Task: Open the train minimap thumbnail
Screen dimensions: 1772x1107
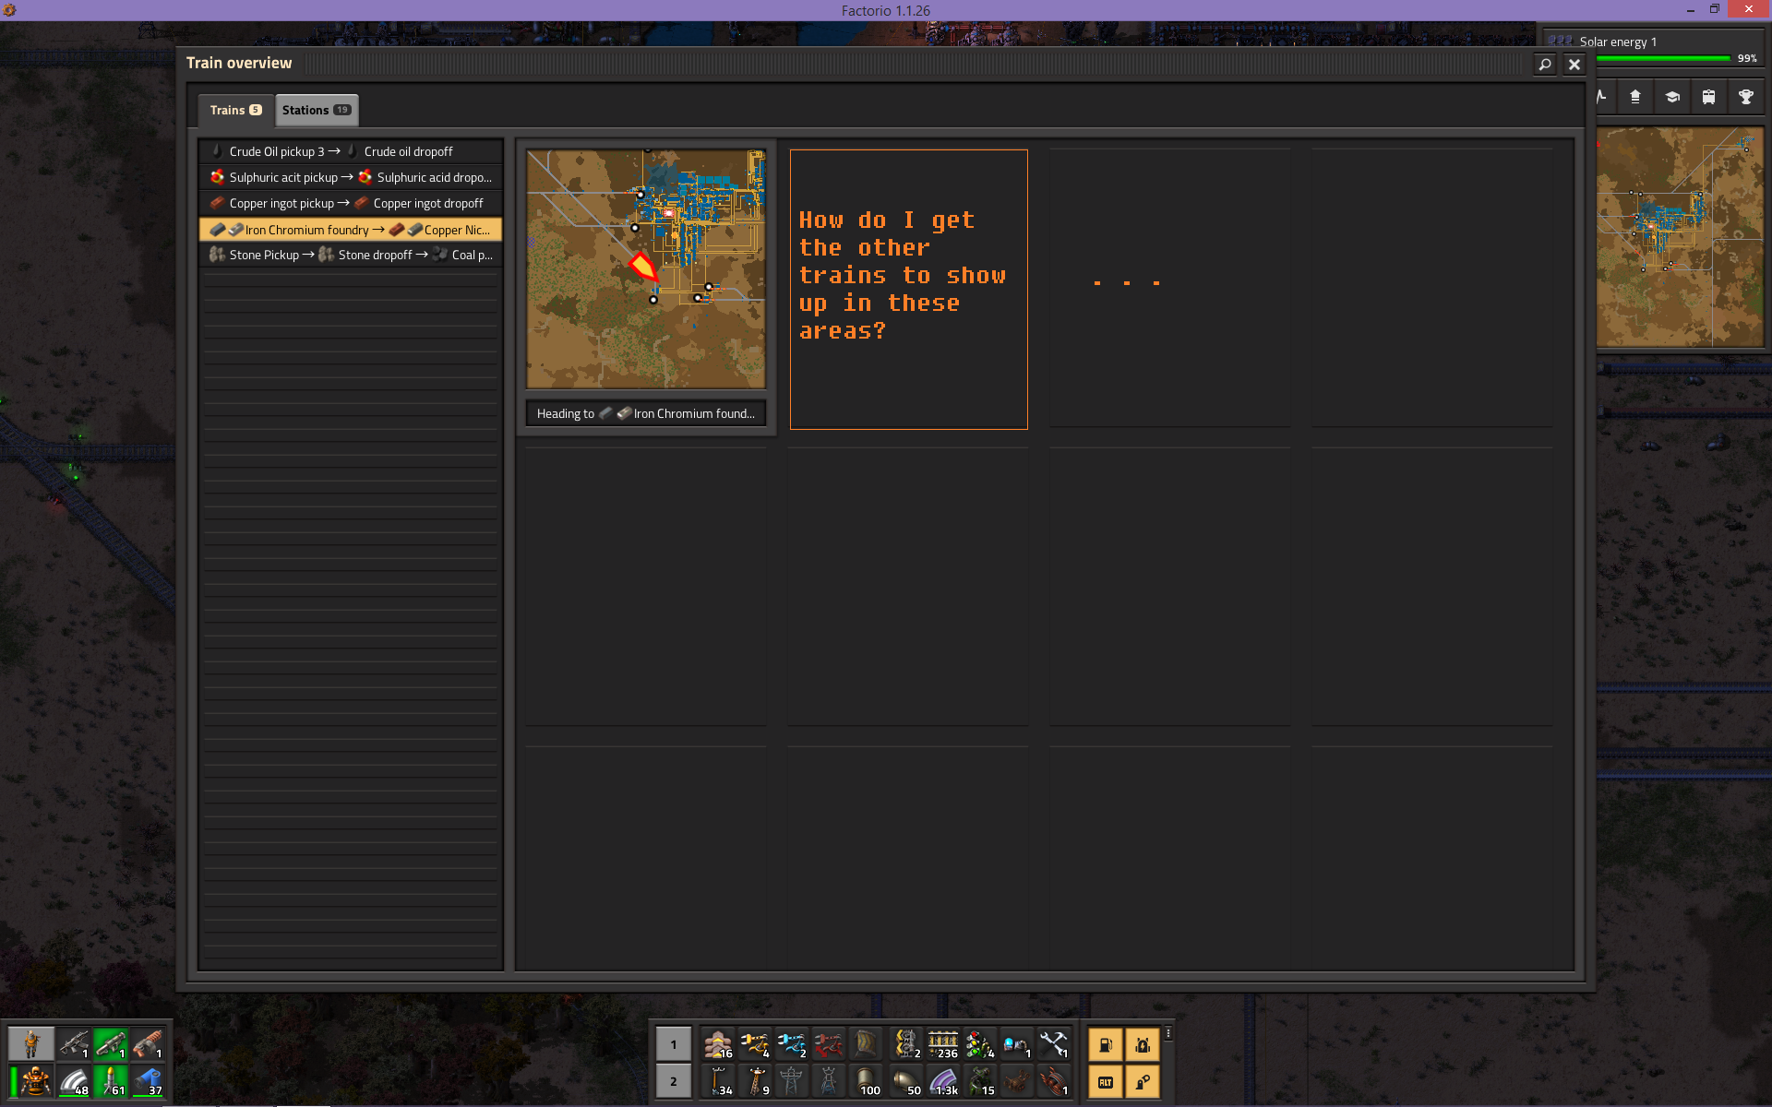Action: pyautogui.click(x=646, y=269)
